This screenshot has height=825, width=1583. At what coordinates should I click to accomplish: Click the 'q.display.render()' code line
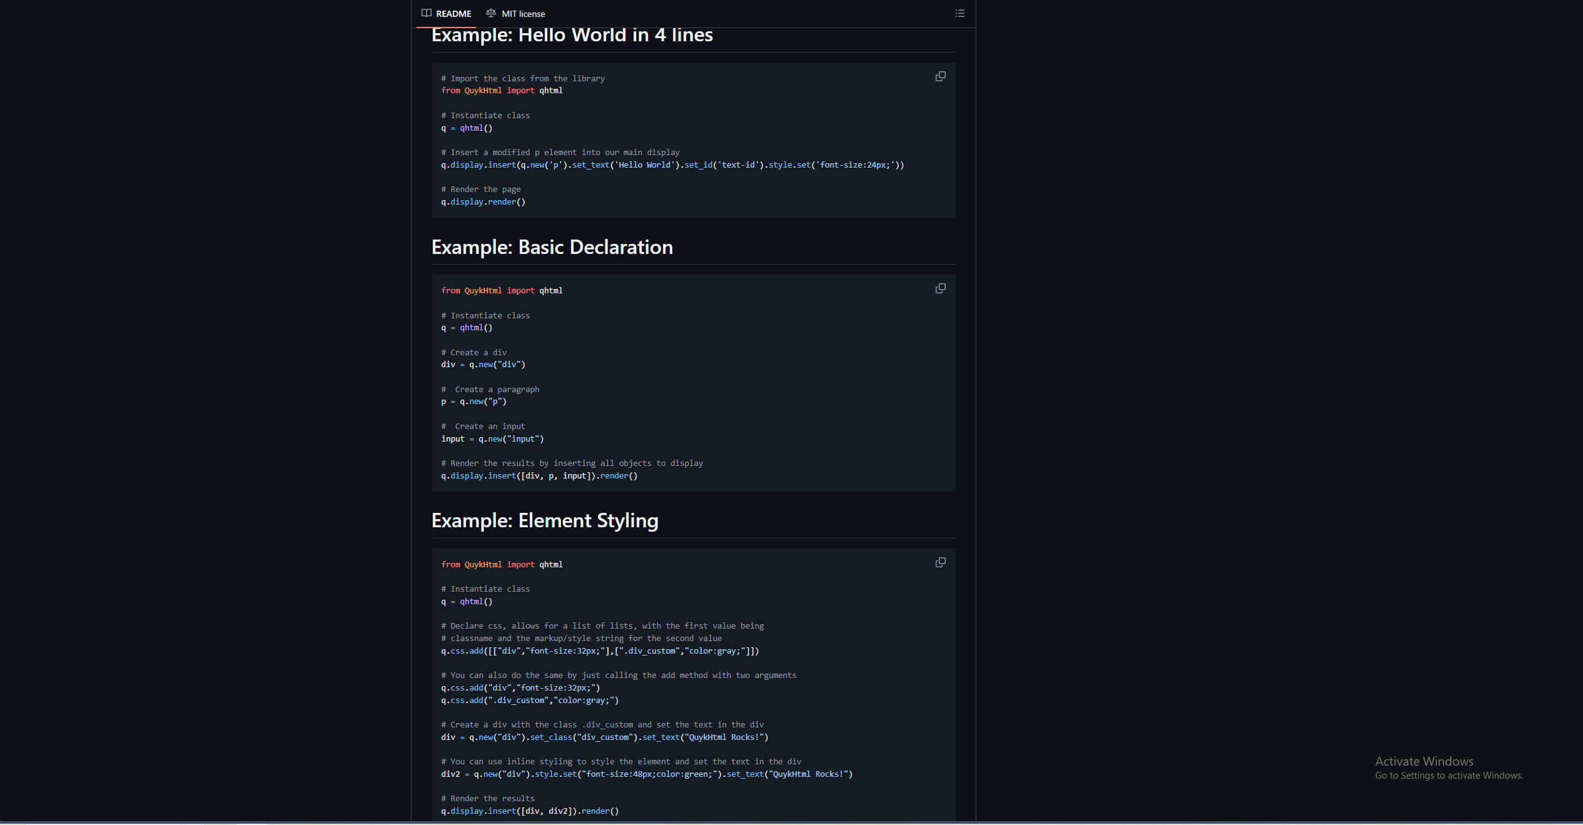483,202
